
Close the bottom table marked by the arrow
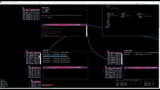[30, 81]
